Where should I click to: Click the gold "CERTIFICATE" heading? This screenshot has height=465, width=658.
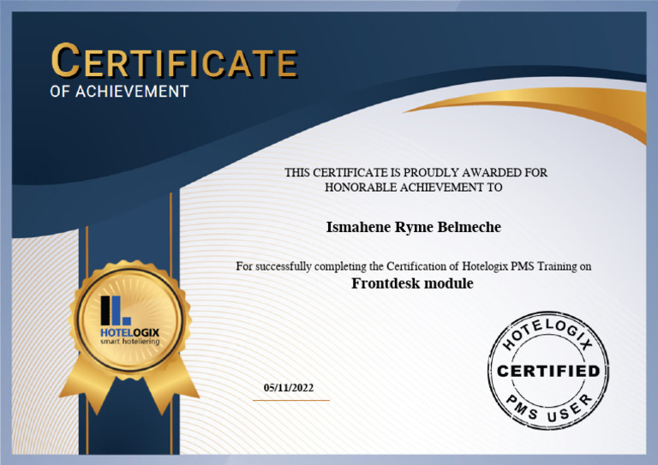pos(174,61)
